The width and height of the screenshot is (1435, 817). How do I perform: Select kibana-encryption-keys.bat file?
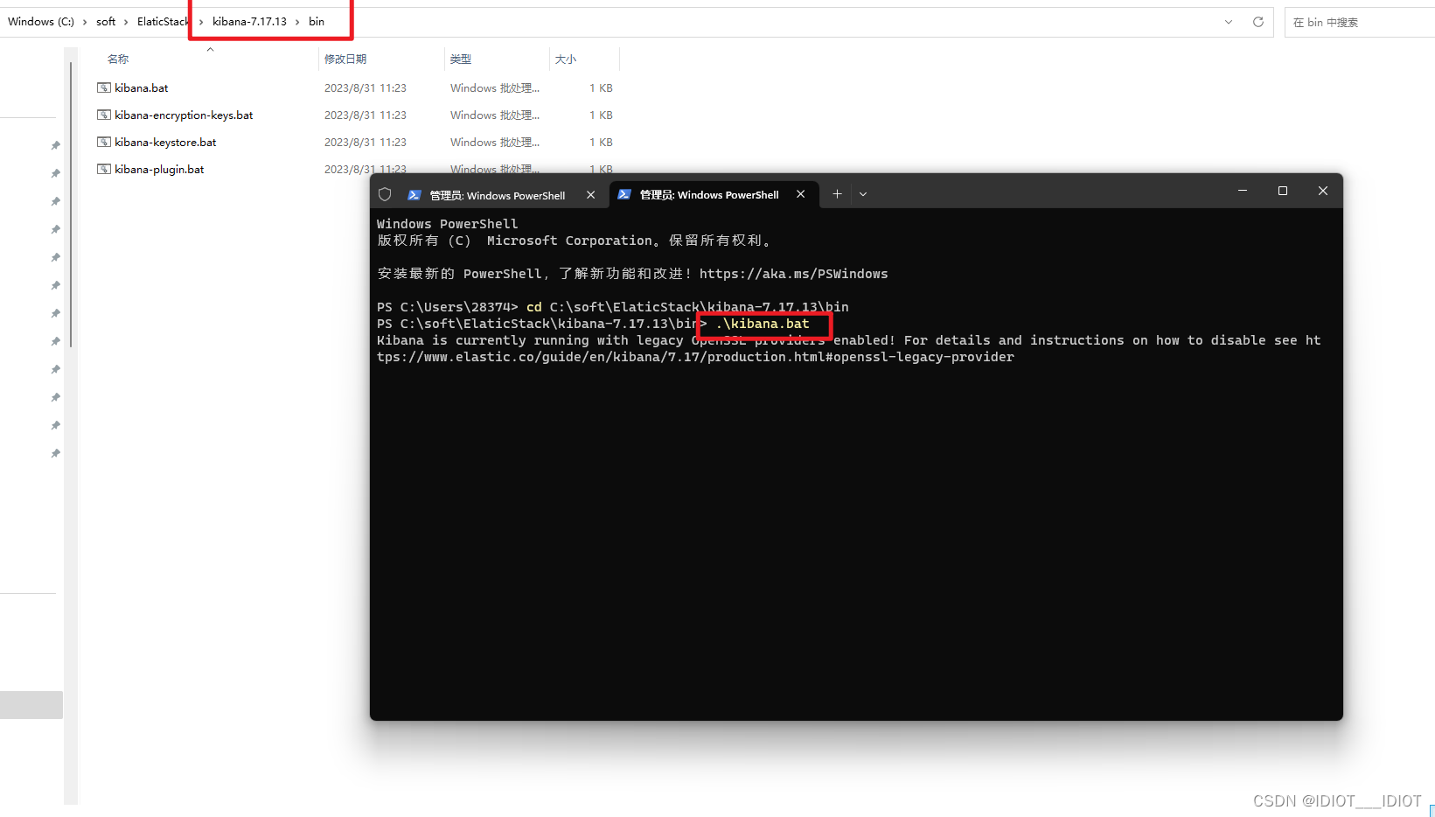tap(184, 115)
